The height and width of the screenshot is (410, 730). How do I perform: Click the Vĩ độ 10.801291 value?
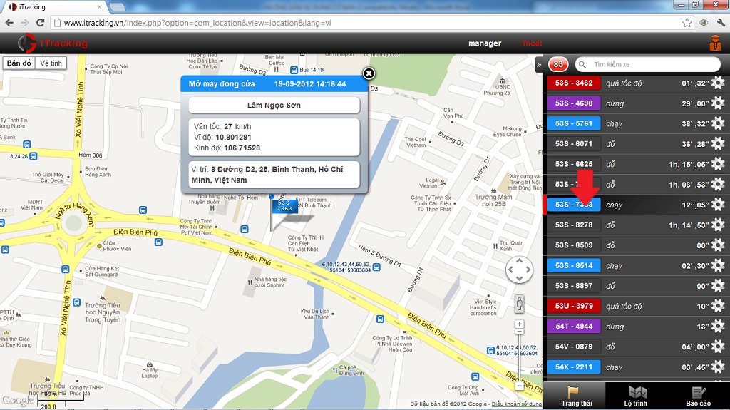(233, 138)
